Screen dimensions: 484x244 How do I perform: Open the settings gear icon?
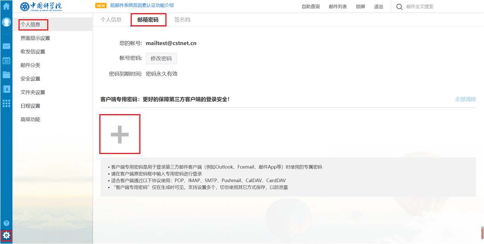pyautogui.click(x=6, y=236)
